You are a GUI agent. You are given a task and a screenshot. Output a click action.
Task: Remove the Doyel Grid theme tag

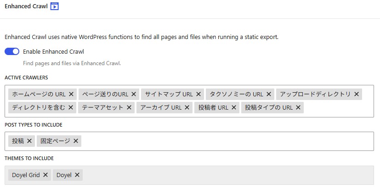(45, 175)
